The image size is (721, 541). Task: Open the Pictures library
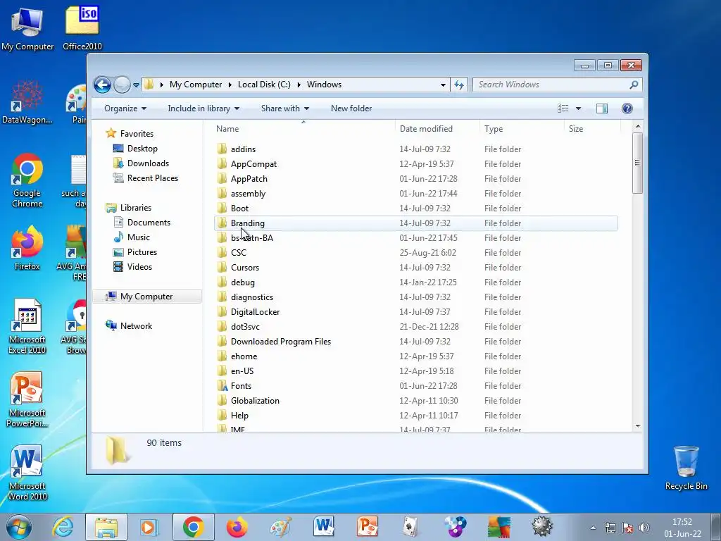142,252
